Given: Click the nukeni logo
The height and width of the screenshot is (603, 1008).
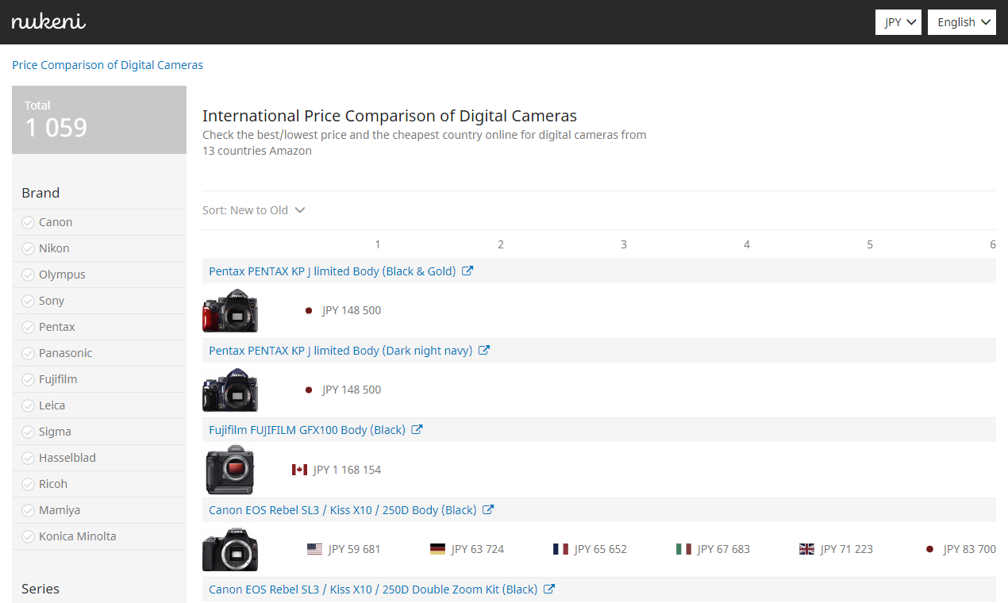Looking at the screenshot, I should tap(48, 21).
